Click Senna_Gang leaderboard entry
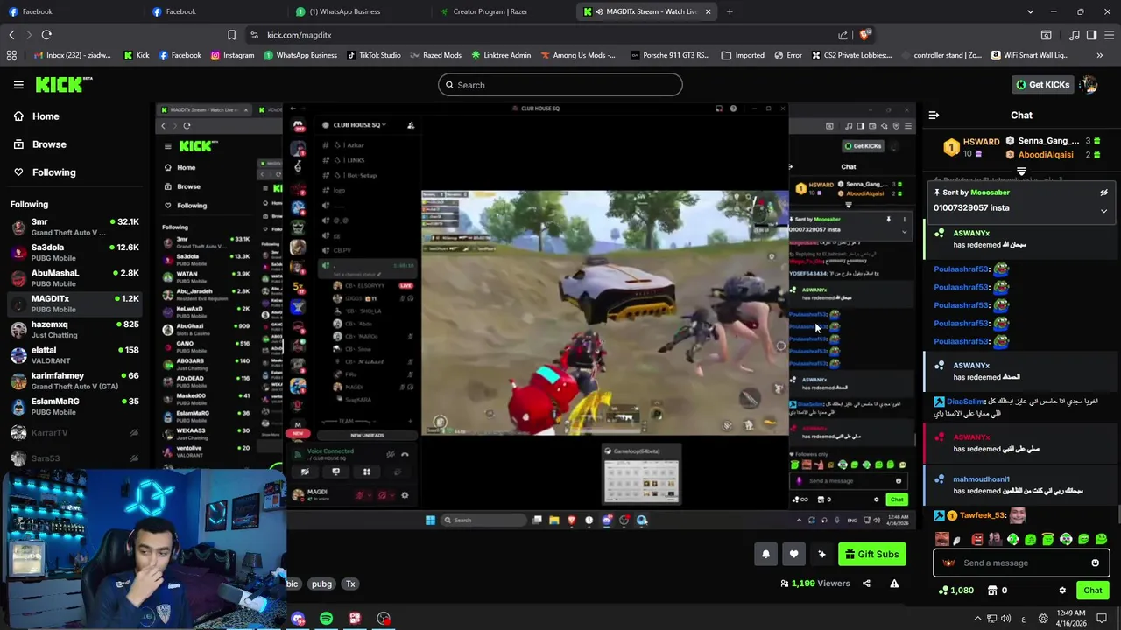Screen dimensions: 1121x630 point(1054,141)
